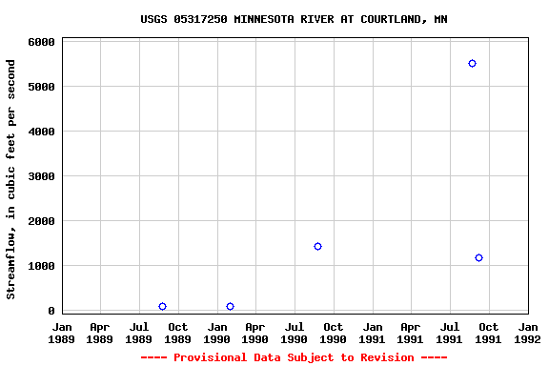Image resolution: width=549 pixels, height=366 pixels.
Task: Click the Apr 1989 x-axis label
Action: coord(100,333)
